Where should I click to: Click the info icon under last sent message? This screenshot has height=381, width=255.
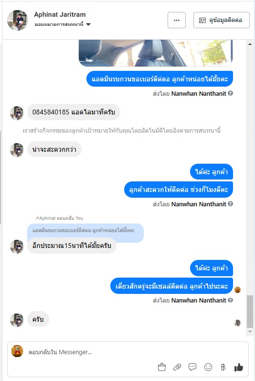point(231,300)
